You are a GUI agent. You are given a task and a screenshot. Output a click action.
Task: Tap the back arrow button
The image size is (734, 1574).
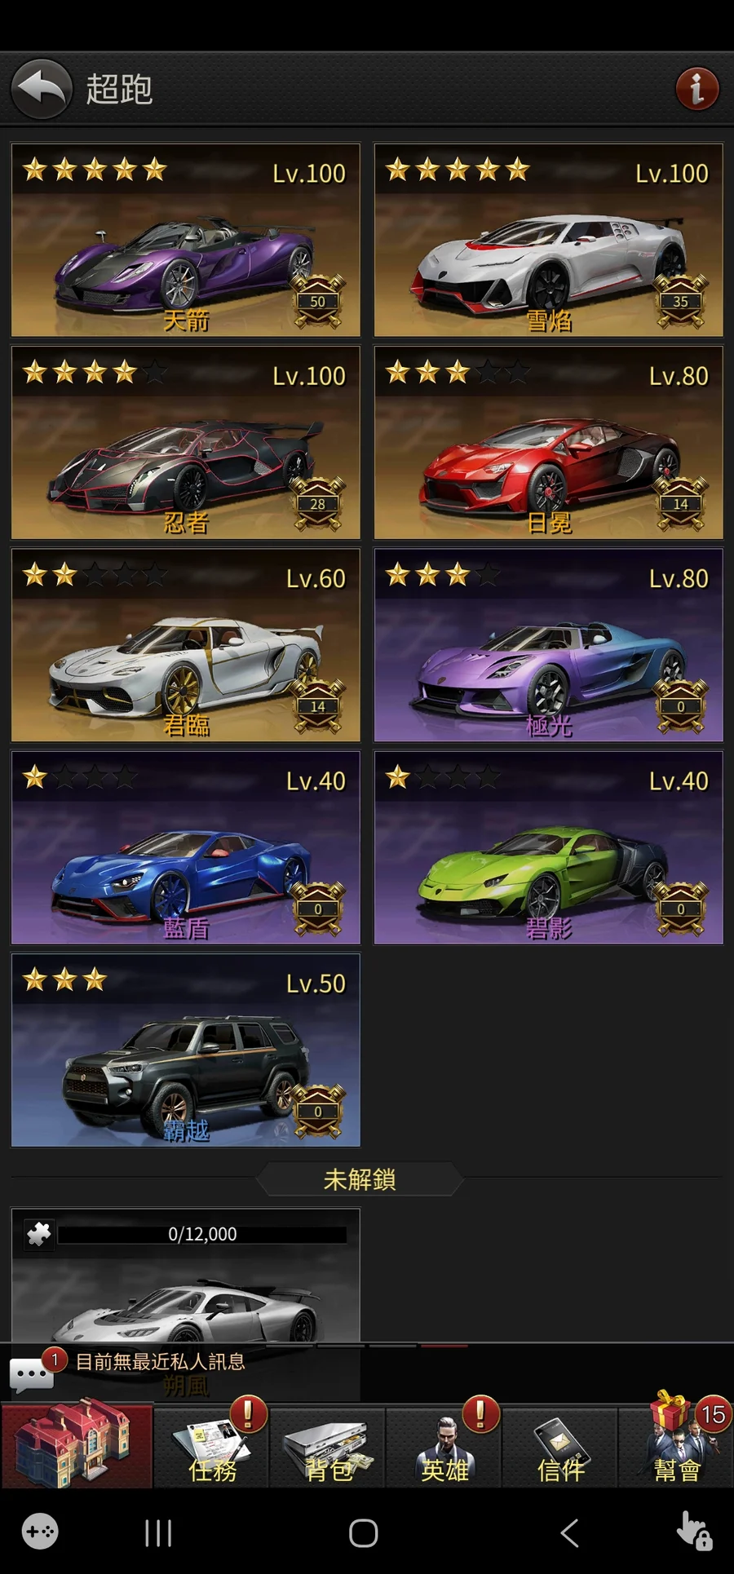pos(42,89)
